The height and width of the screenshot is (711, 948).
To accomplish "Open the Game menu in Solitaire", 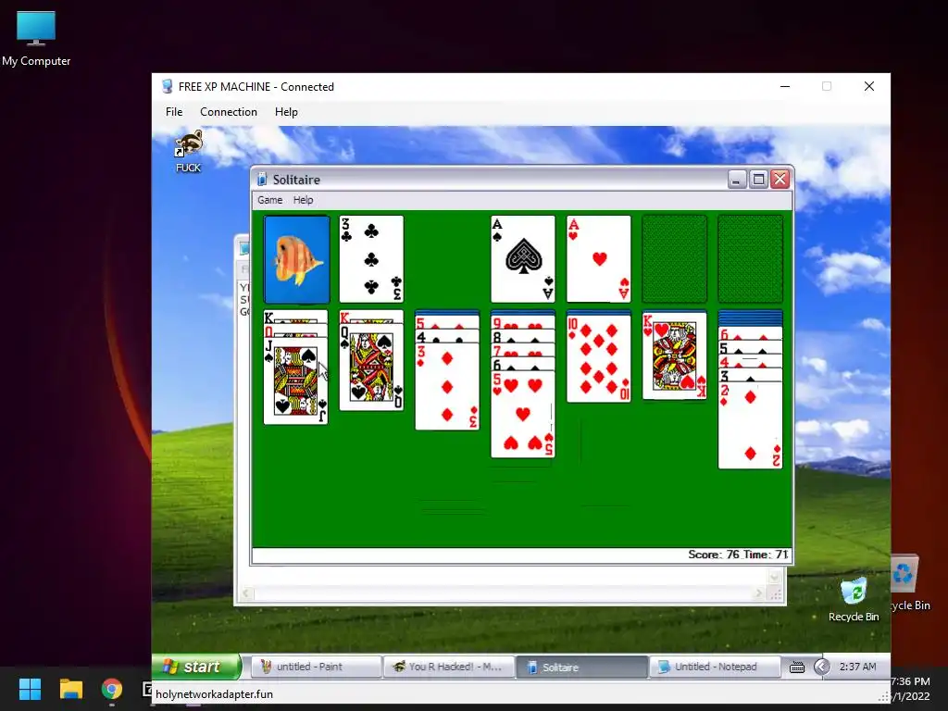I will click(x=269, y=200).
